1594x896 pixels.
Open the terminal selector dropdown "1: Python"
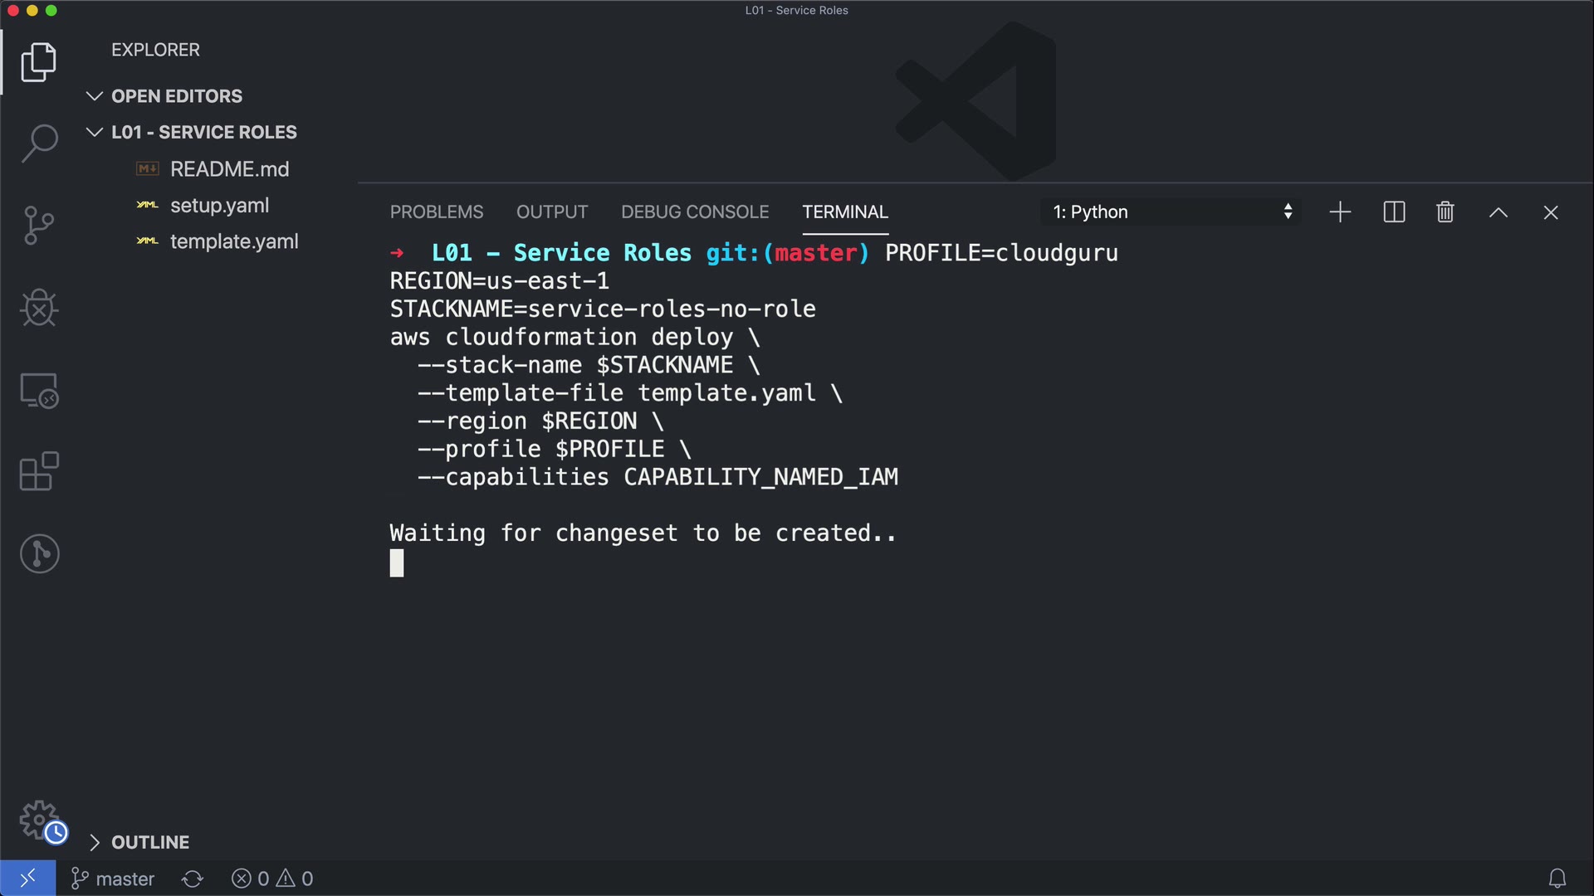tap(1171, 212)
